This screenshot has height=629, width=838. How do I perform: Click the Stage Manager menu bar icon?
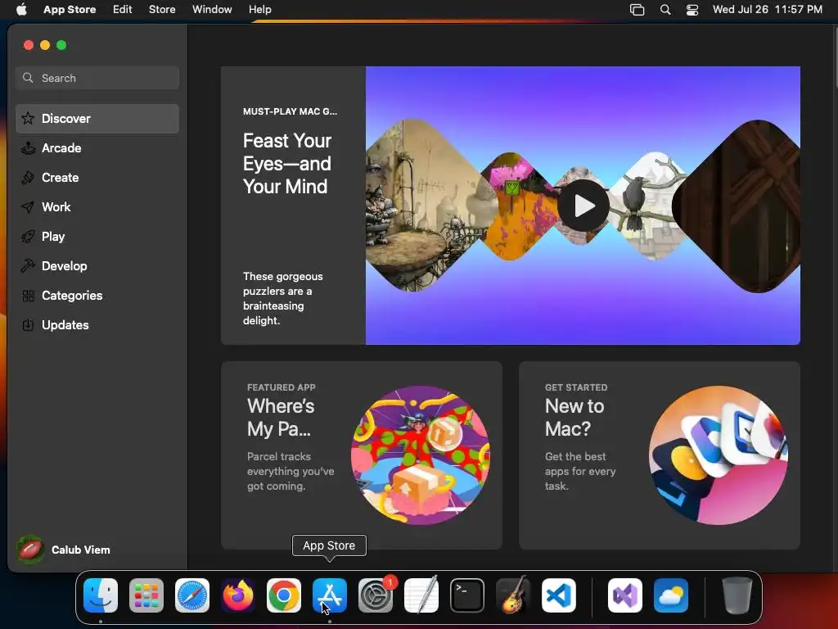(x=637, y=10)
